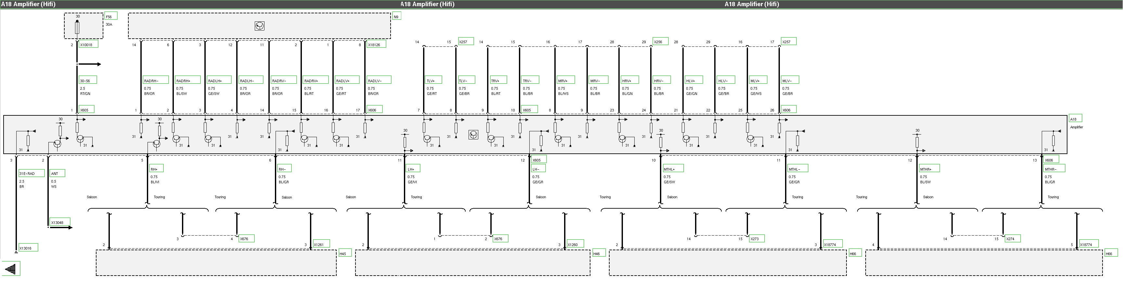The image size is (1123, 286).
Task: Select the TLV- signal label
Action: pos(466,80)
